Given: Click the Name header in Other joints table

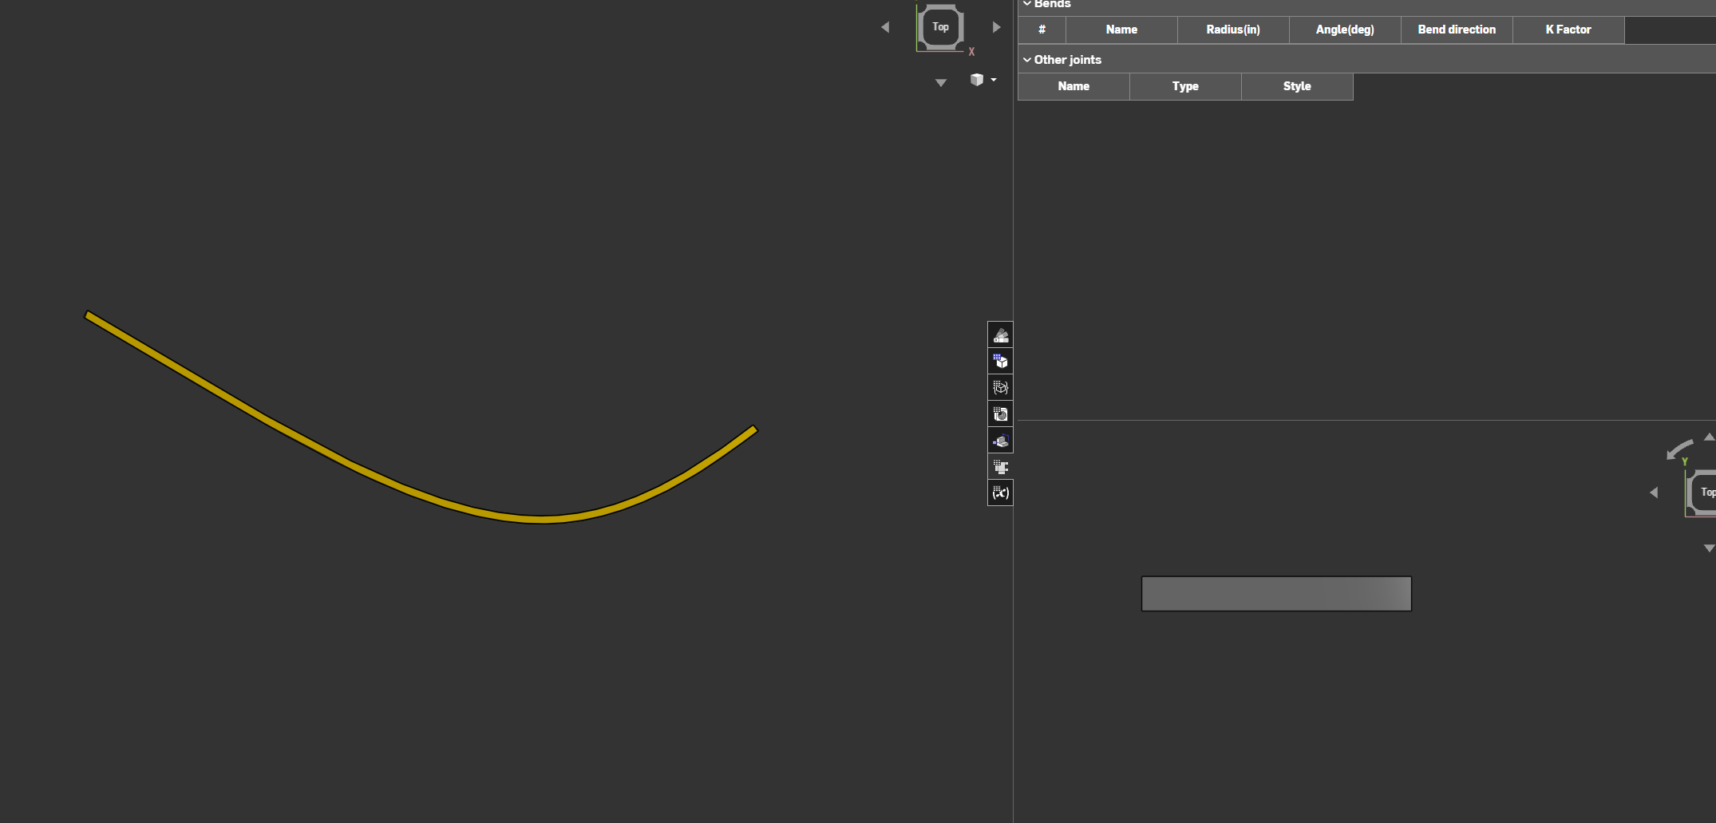Looking at the screenshot, I should coord(1073,86).
